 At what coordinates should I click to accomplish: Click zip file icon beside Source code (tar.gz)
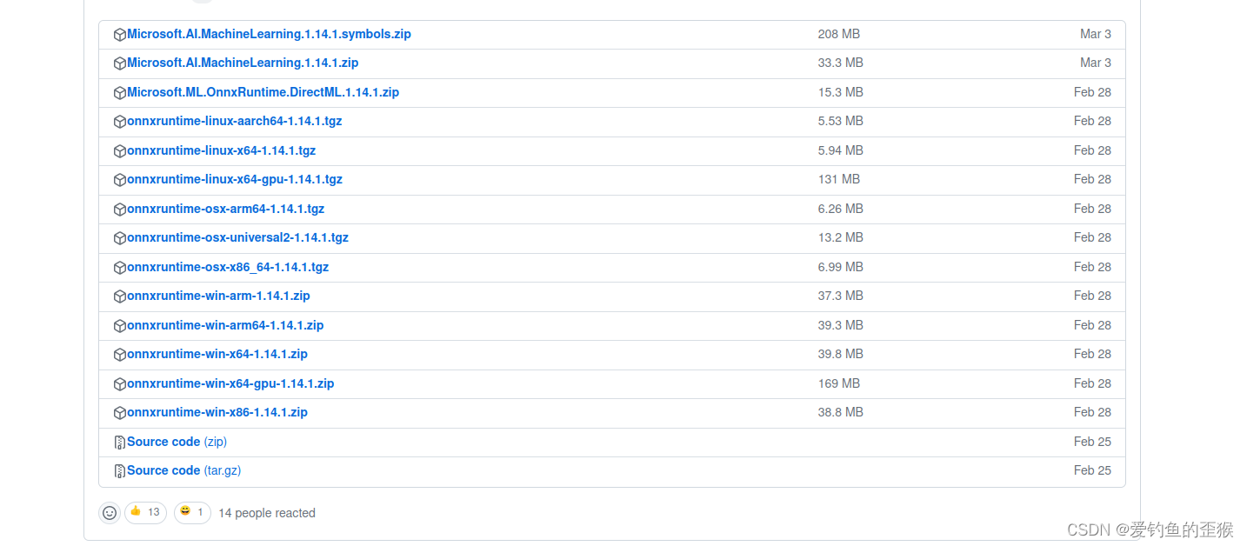[120, 471]
